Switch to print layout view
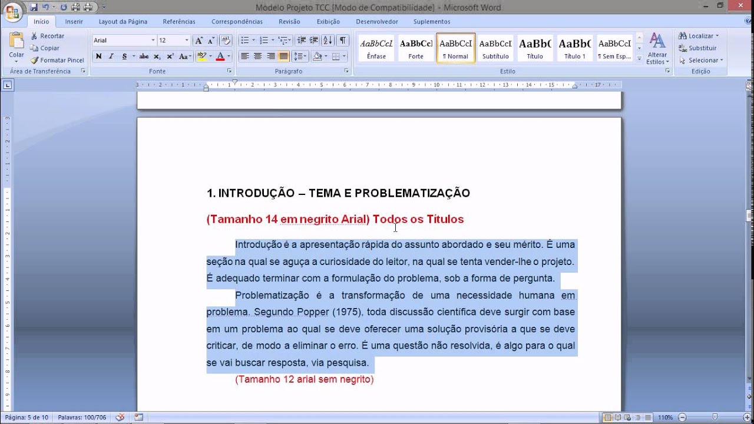 click(x=607, y=418)
